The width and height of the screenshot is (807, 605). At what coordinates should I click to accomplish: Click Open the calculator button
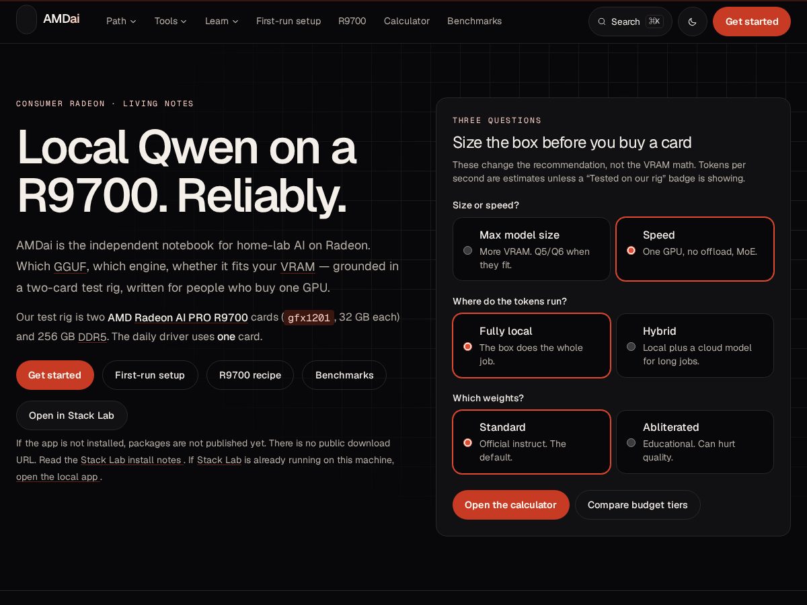point(511,505)
